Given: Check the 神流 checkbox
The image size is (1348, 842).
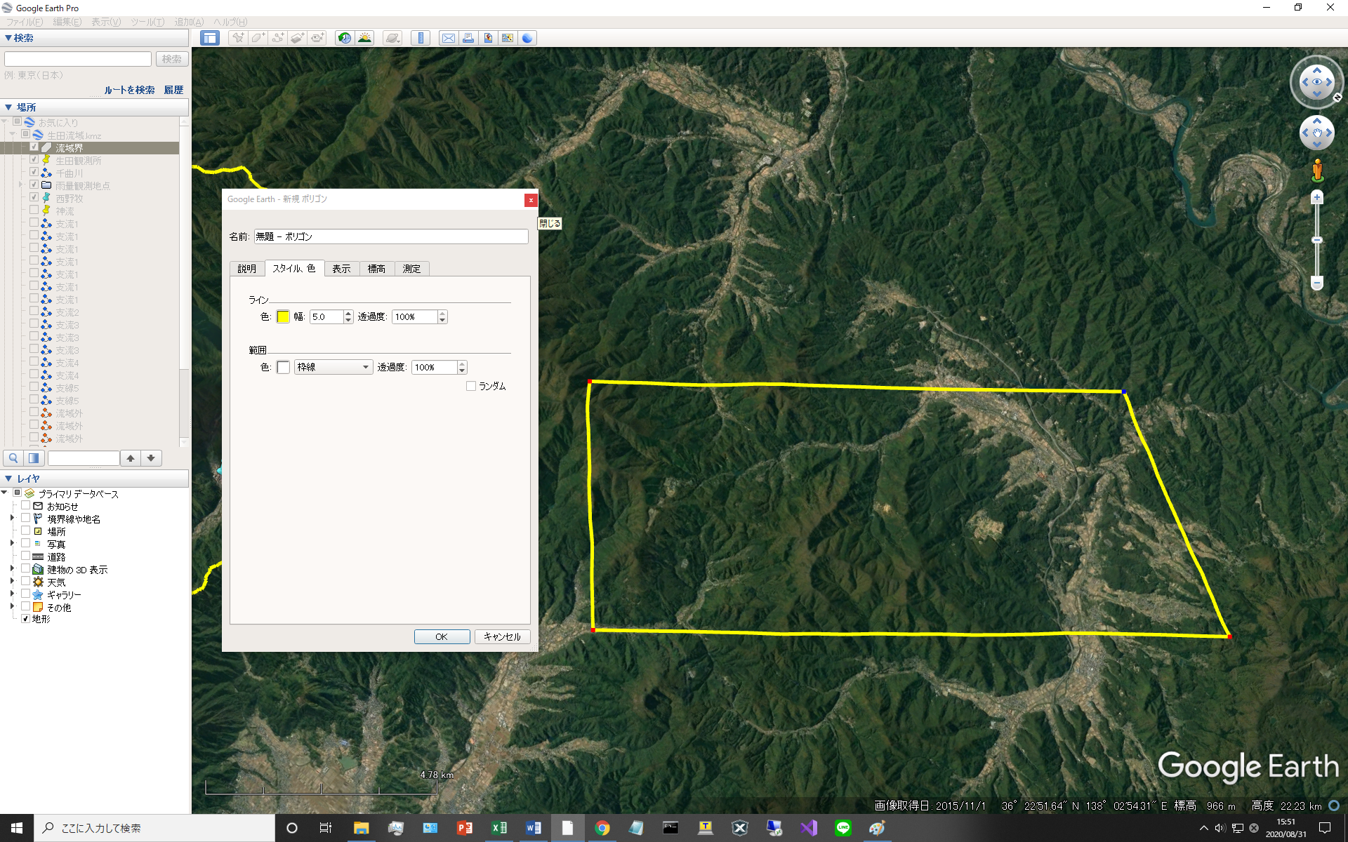Looking at the screenshot, I should click(34, 210).
